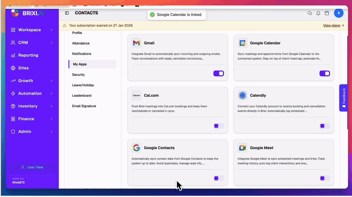Click the Admin shield icon in sidebar

[x=13, y=132]
